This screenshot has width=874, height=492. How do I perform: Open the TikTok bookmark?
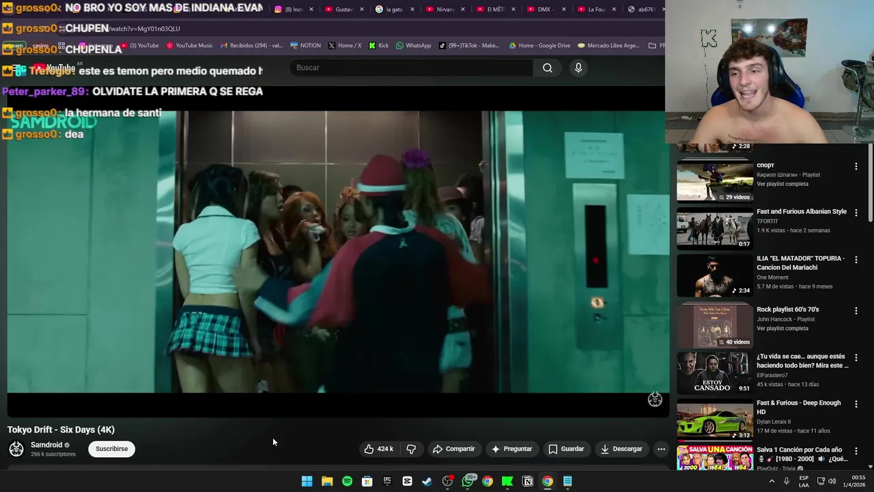[469, 46]
